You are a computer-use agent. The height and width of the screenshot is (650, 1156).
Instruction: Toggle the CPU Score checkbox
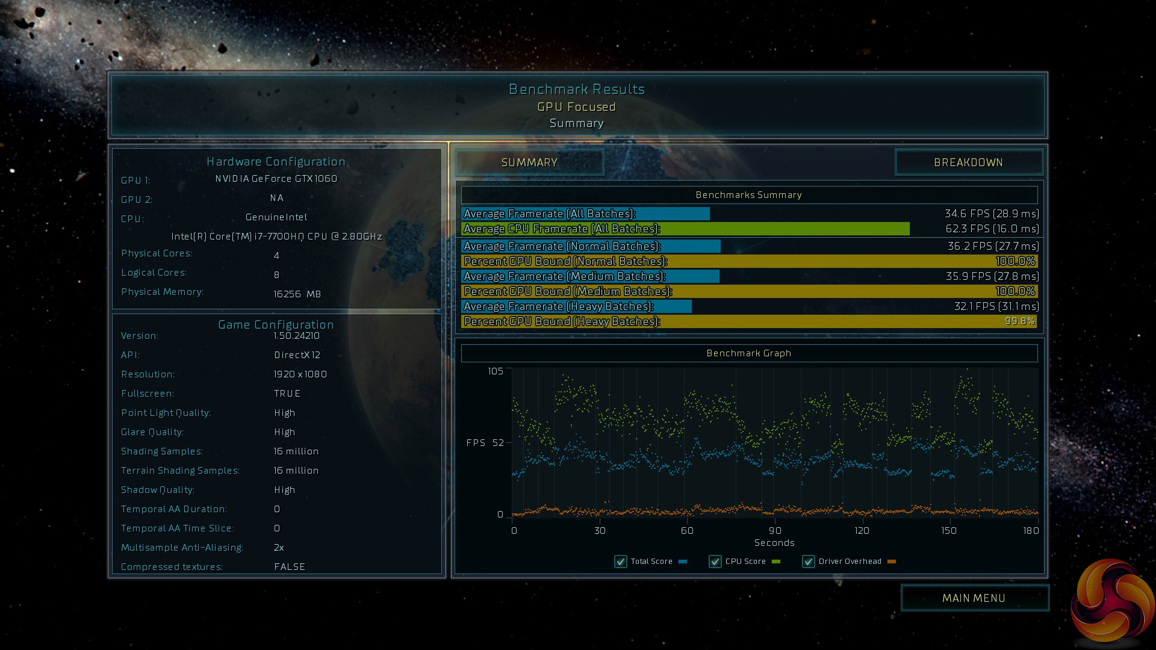715,562
